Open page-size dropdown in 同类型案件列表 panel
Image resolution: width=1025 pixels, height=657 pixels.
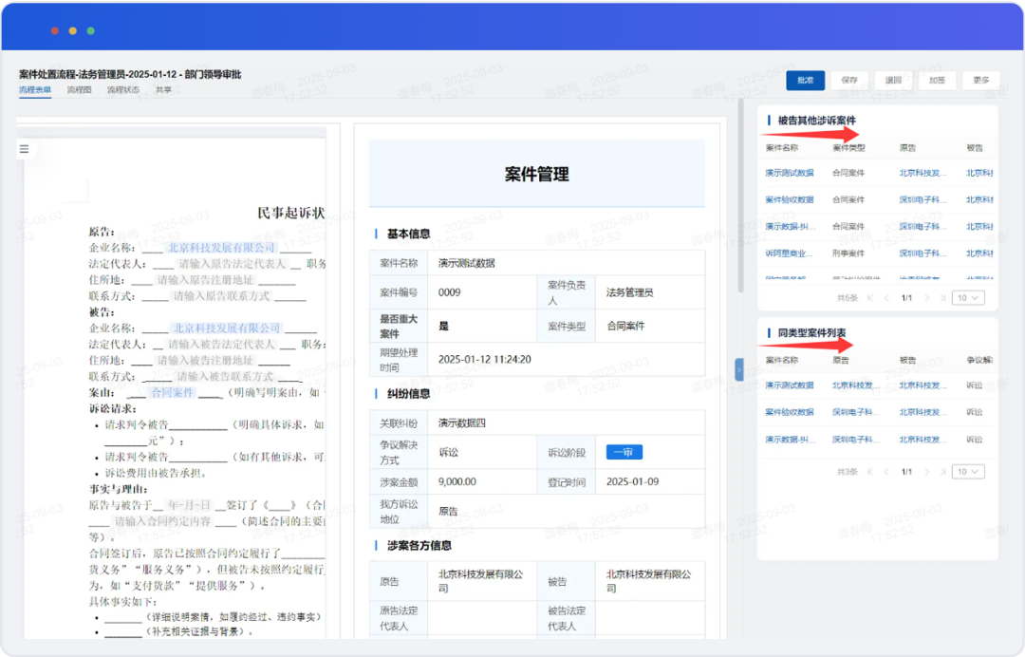click(x=968, y=471)
